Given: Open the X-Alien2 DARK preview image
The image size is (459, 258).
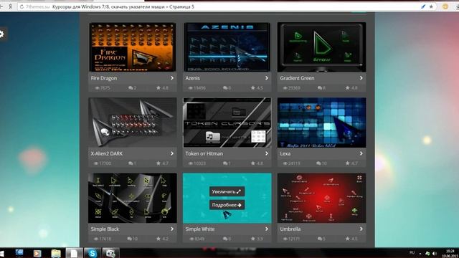Looking at the screenshot, I should point(132,123).
